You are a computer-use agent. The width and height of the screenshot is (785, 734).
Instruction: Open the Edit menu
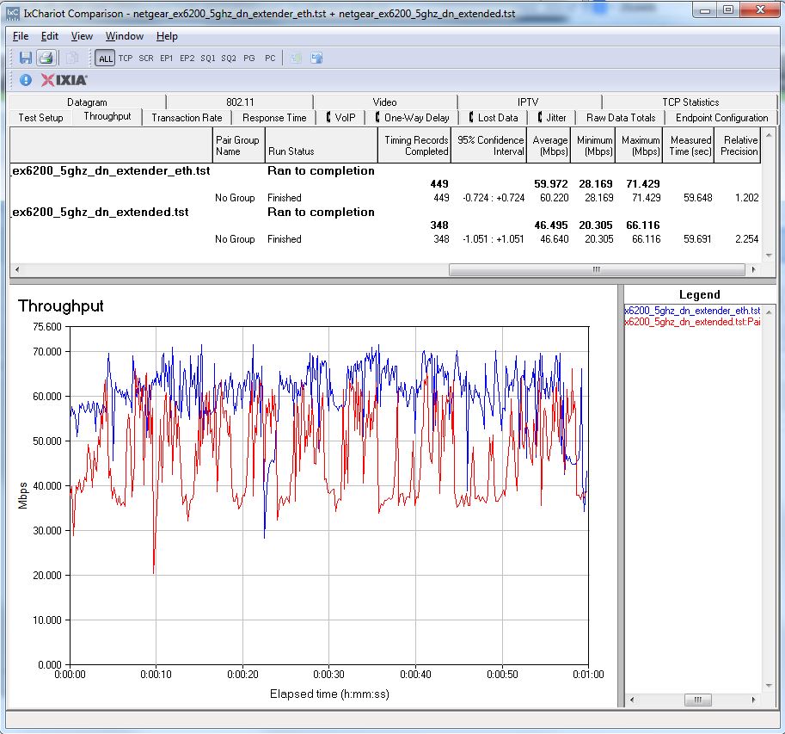[50, 36]
